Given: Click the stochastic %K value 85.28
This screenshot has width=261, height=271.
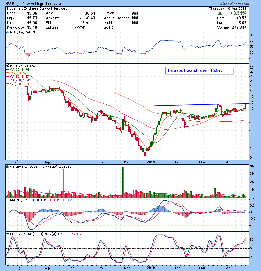Looking at the screenshot, I should coord(63,234).
